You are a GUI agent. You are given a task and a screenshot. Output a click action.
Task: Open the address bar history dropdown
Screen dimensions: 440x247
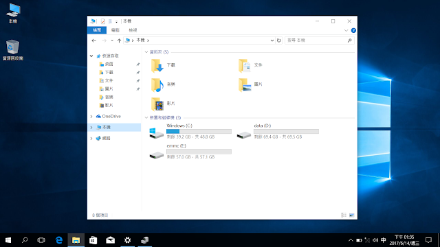click(272, 40)
